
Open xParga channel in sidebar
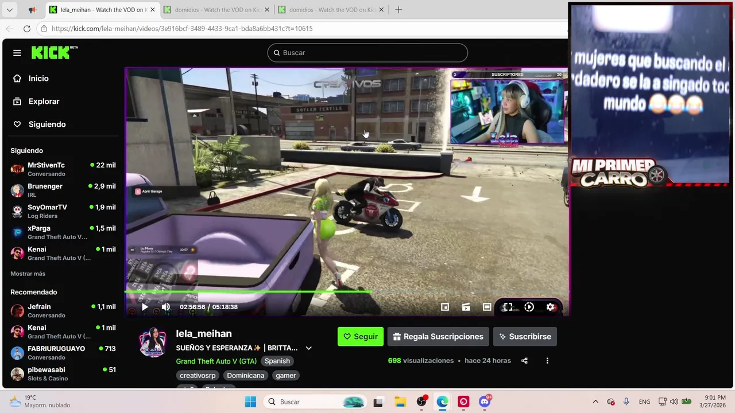[x=63, y=232]
